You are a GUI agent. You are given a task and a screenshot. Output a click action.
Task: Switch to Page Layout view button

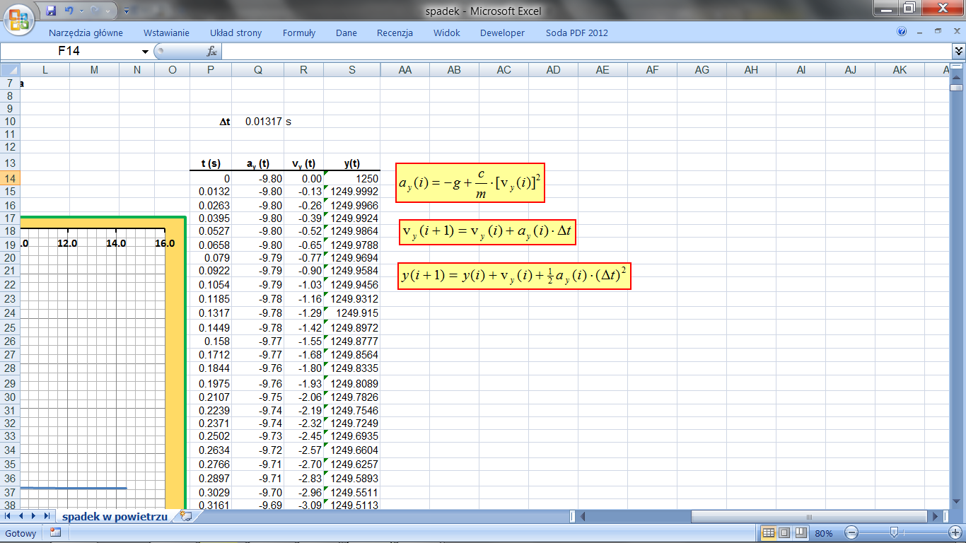(x=785, y=533)
